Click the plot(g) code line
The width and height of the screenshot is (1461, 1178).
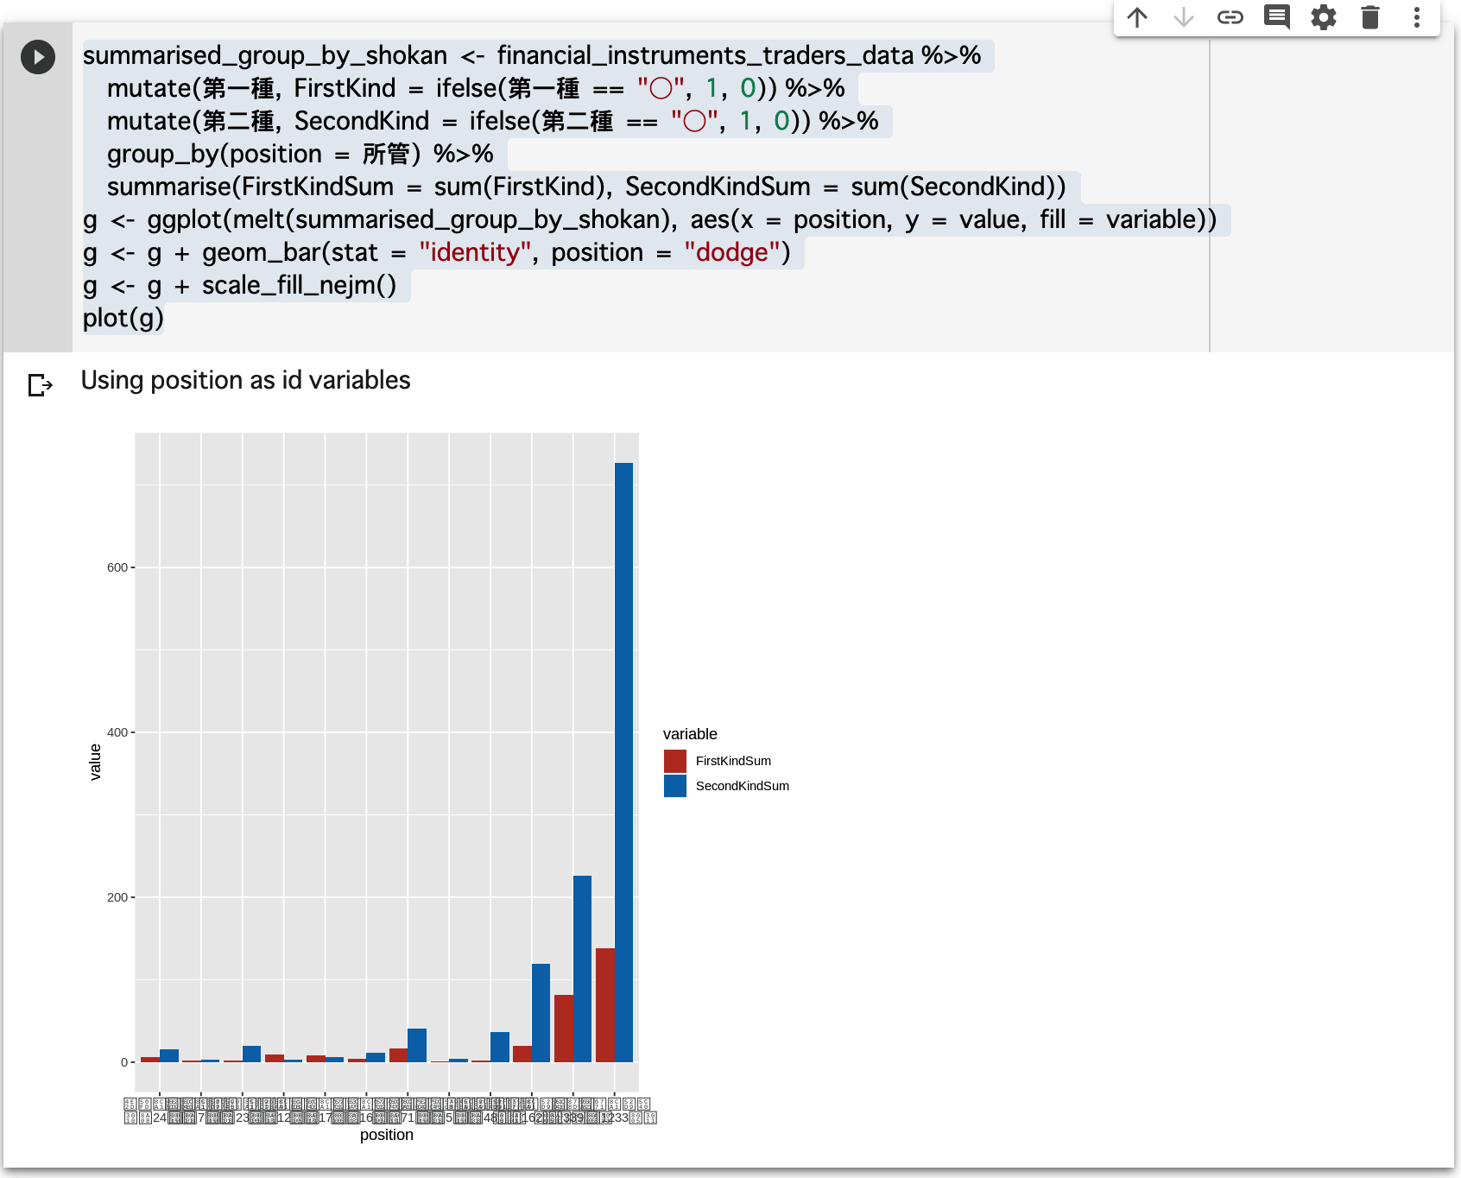point(123,318)
